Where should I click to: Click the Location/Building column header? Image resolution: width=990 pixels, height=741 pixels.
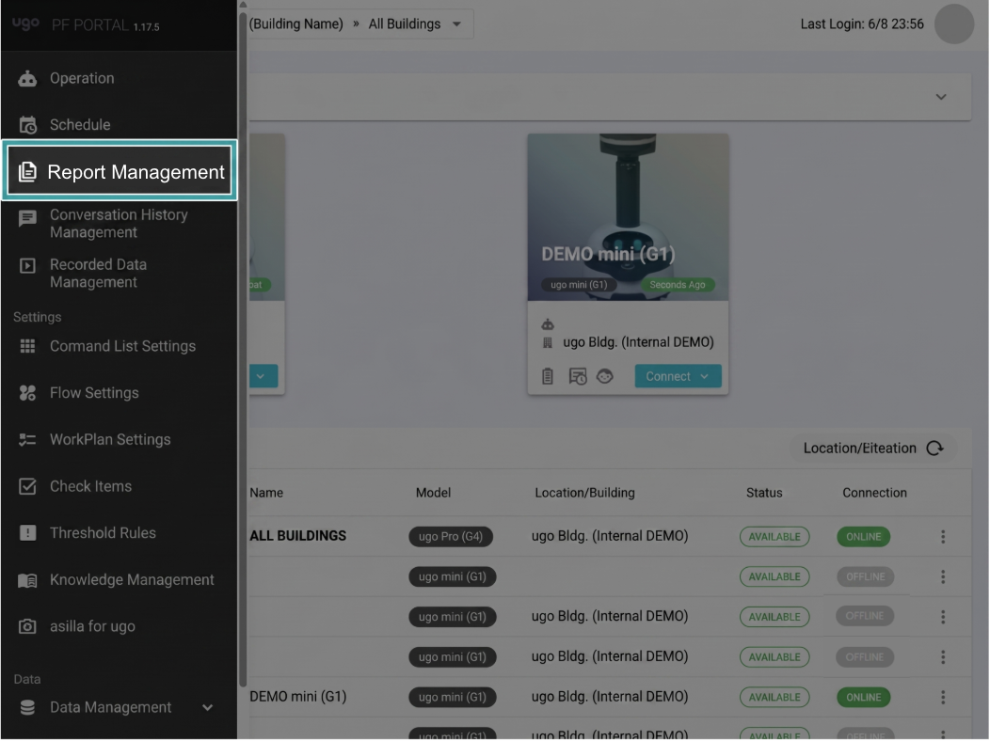(584, 493)
